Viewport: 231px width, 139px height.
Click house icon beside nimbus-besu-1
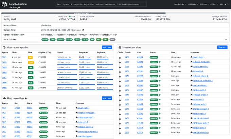coord(192,128)
